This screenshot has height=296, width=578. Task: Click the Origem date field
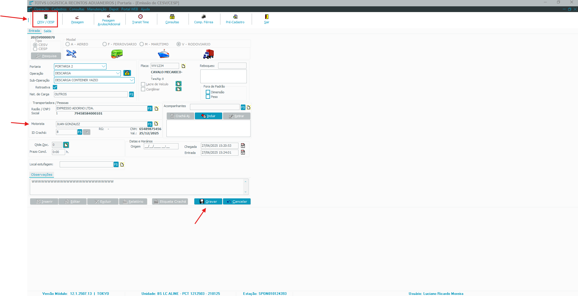coord(161,146)
